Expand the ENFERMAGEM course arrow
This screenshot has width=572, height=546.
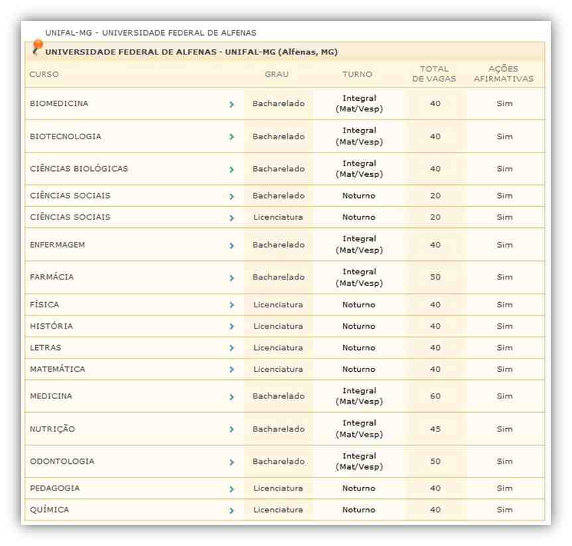[232, 246]
